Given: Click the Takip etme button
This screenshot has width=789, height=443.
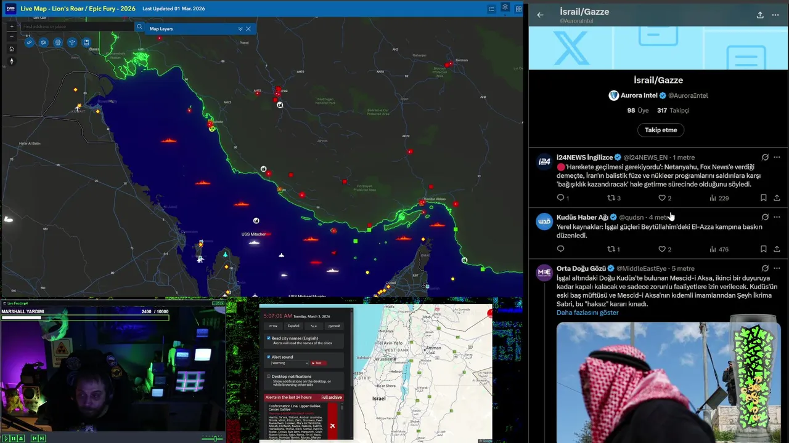Looking at the screenshot, I should point(661,130).
